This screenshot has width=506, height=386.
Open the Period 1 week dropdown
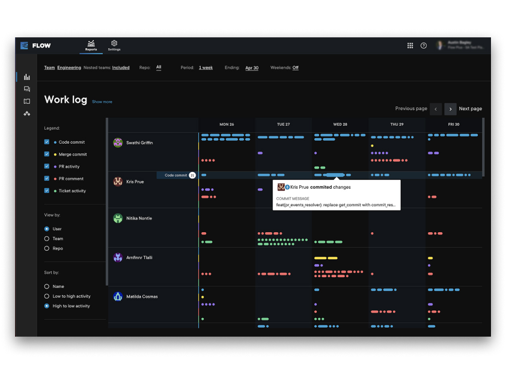click(x=206, y=68)
